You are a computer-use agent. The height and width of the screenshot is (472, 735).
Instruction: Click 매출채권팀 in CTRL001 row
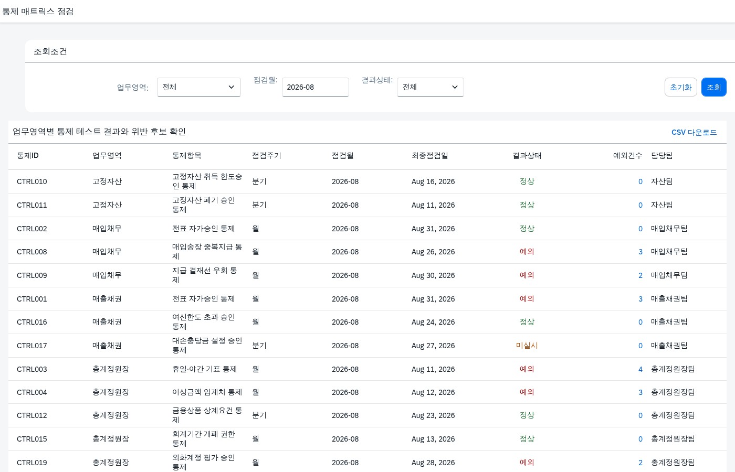point(669,299)
